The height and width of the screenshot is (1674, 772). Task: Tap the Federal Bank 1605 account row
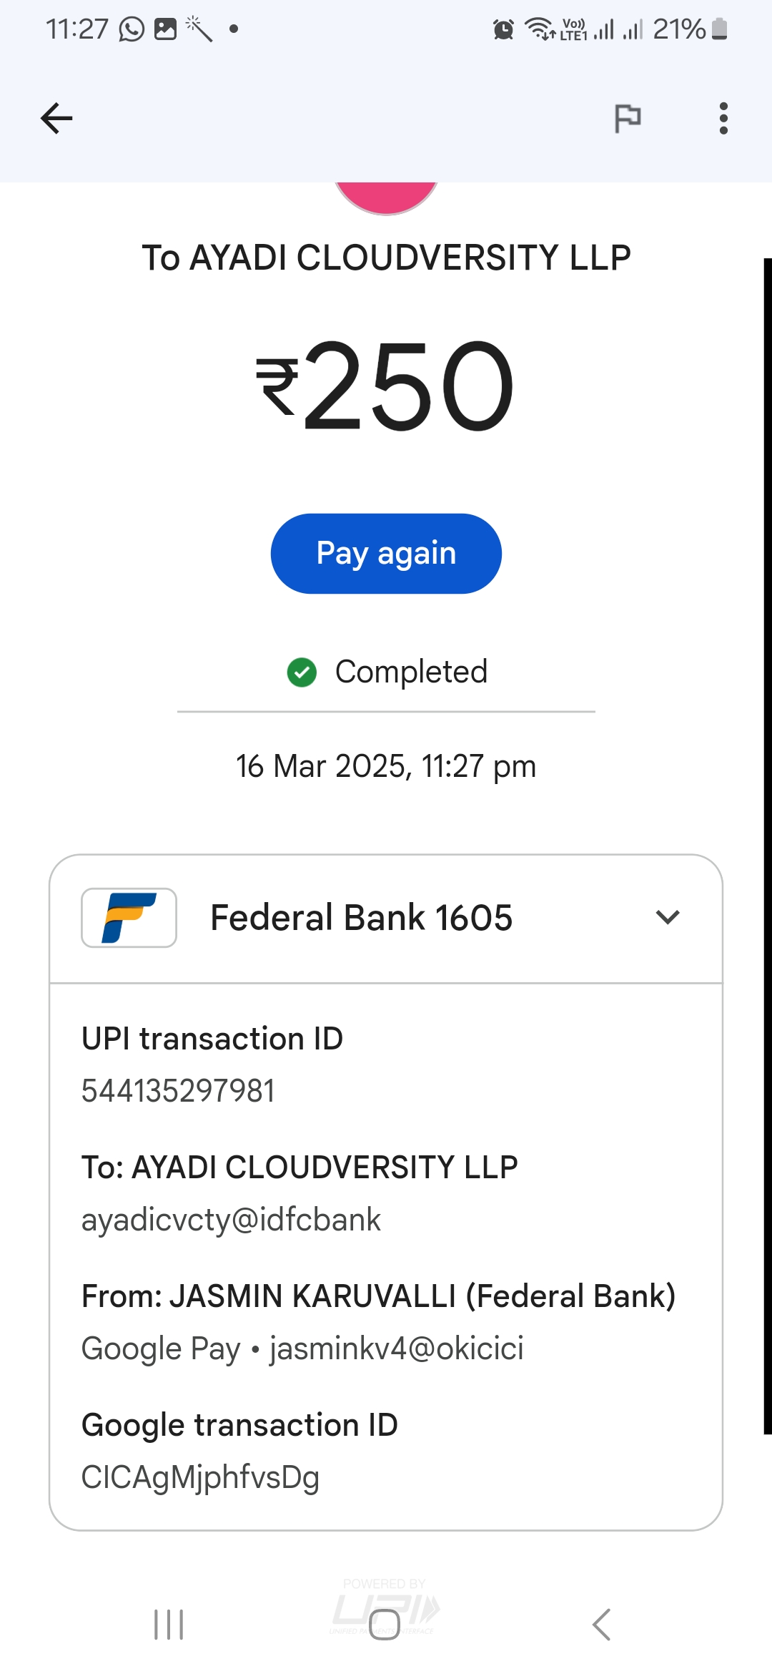tap(361, 918)
